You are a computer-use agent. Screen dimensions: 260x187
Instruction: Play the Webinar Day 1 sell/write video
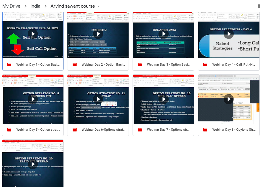click(x=33, y=34)
